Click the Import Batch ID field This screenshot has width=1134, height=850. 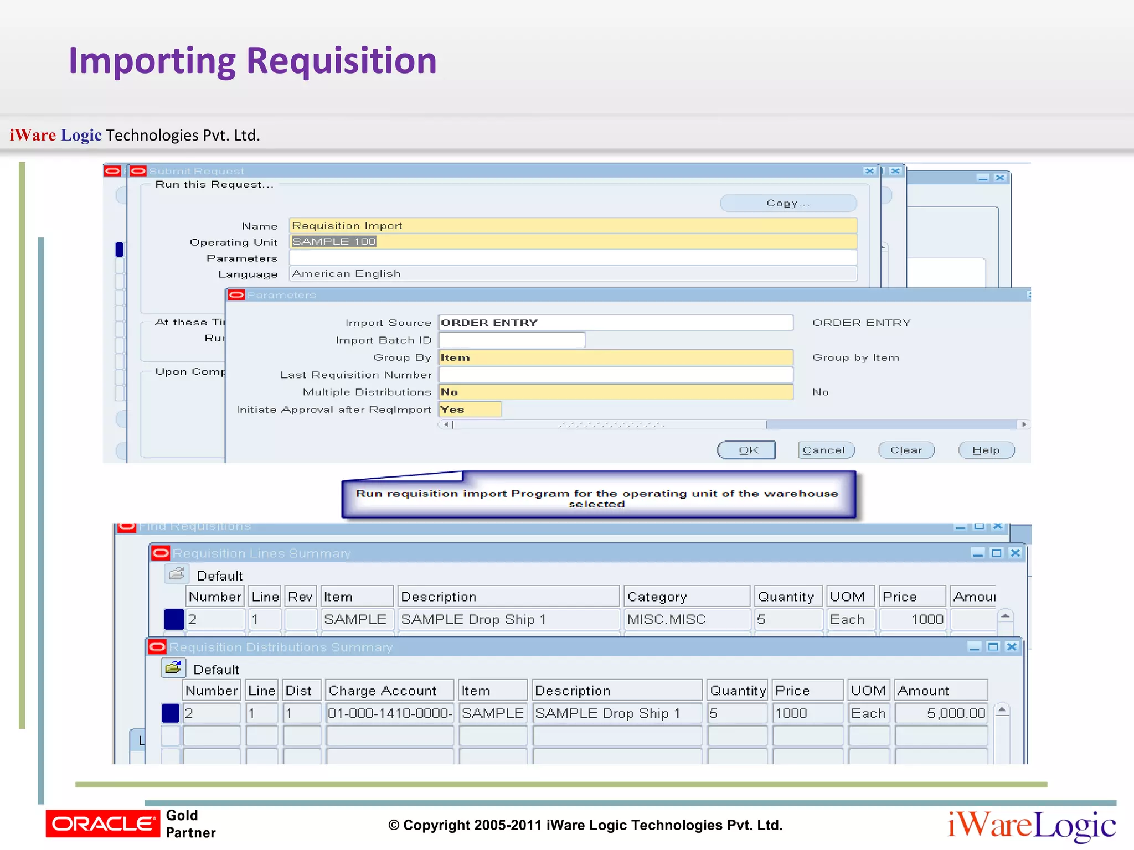512,340
